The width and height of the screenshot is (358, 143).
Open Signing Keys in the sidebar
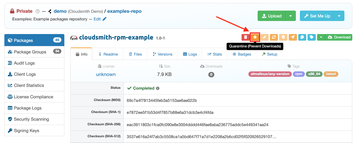coord(34,130)
